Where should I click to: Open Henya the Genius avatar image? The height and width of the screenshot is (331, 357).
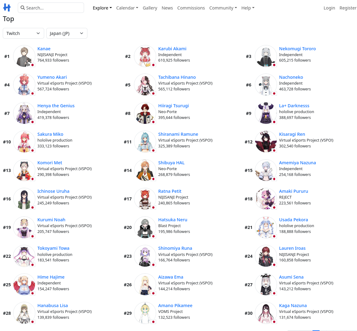point(24,113)
